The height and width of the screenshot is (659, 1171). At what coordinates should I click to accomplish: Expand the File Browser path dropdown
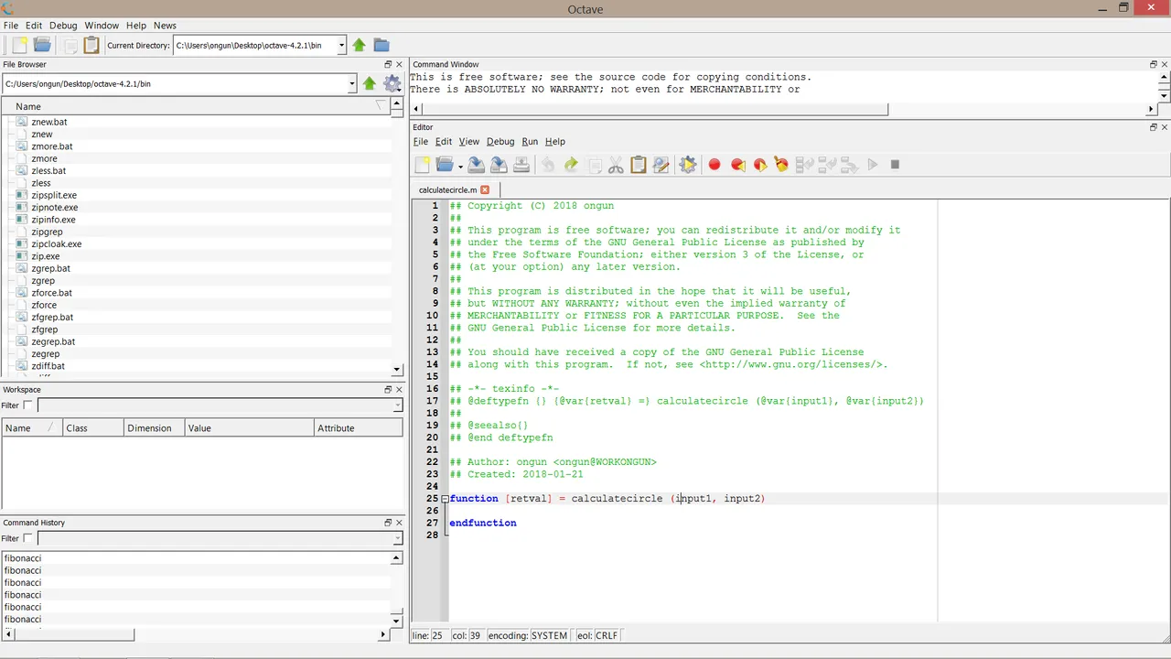tap(351, 83)
